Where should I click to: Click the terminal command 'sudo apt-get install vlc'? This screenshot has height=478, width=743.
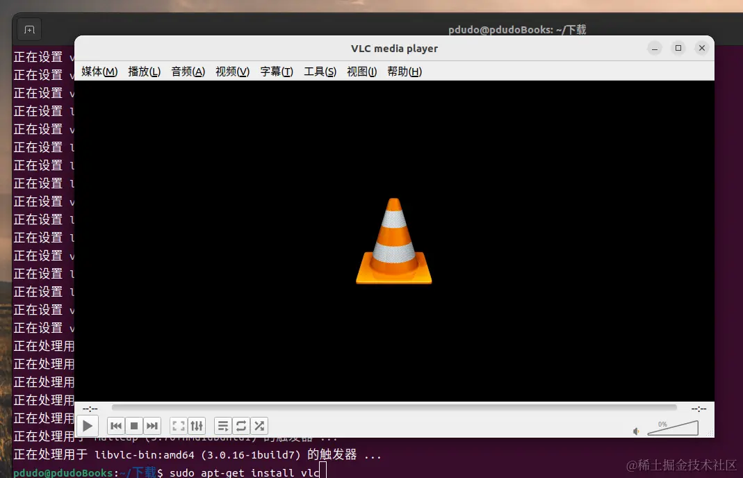[245, 472]
